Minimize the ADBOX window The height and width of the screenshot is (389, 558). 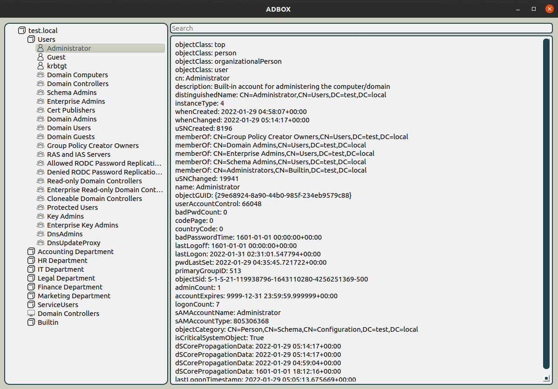[518, 9]
